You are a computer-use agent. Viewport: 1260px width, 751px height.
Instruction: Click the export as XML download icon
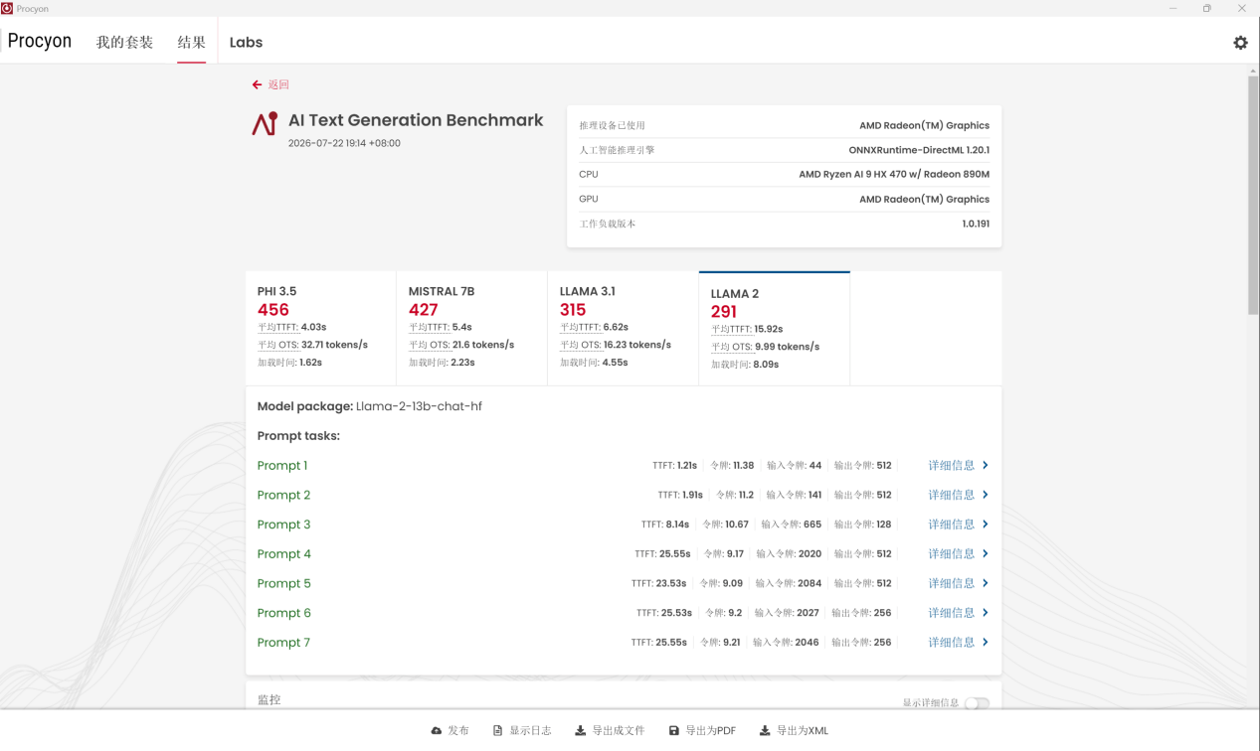coord(765,730)
